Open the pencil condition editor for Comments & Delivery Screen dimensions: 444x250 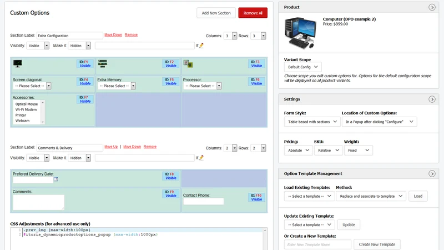click(201, 158)
